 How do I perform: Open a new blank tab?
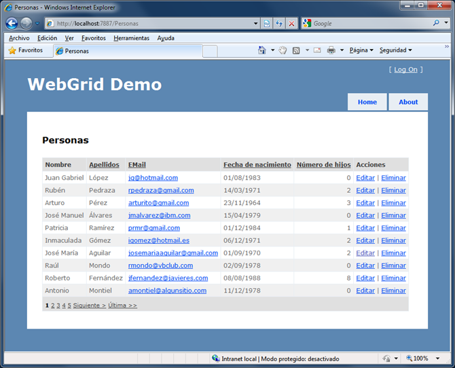click(210, 52)
